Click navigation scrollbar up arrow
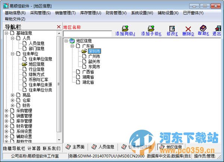This screenshot has width=224, height=162. click(59, 33)
